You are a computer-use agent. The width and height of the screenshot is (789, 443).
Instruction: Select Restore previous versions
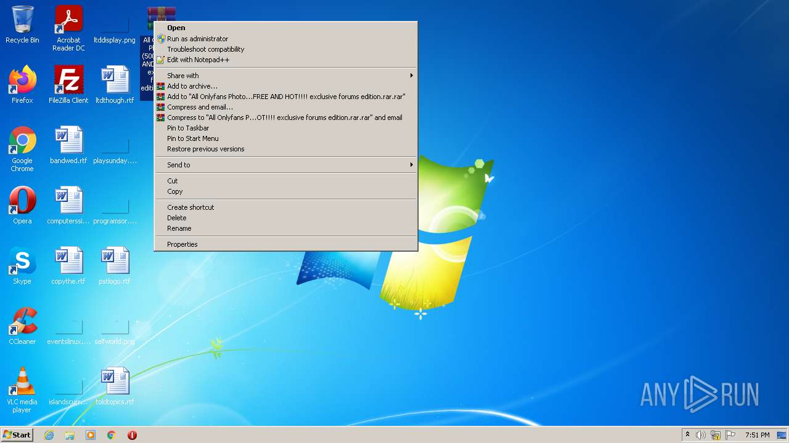click(x=285, y=149)
